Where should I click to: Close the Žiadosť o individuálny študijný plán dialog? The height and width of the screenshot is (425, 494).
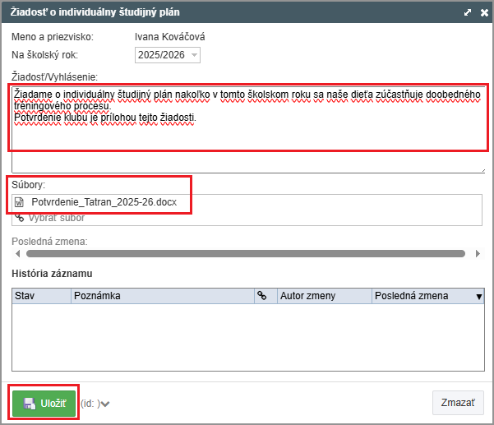tap(482, 12)
